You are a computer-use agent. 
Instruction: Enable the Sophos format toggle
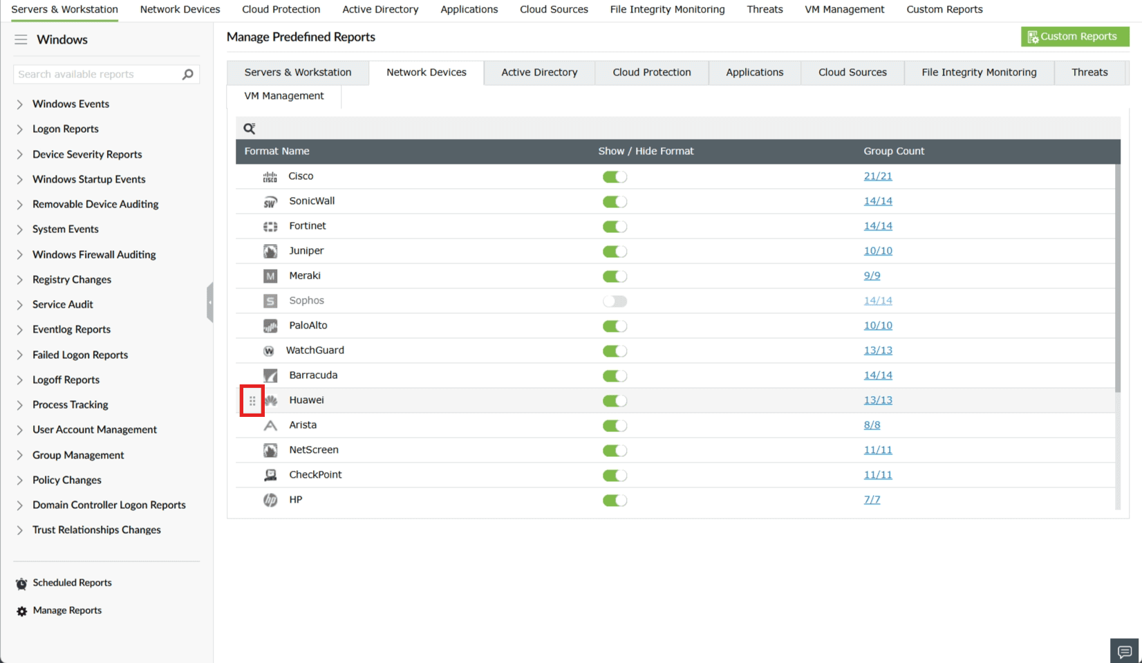pyautogui.click(x=615, y=301)
